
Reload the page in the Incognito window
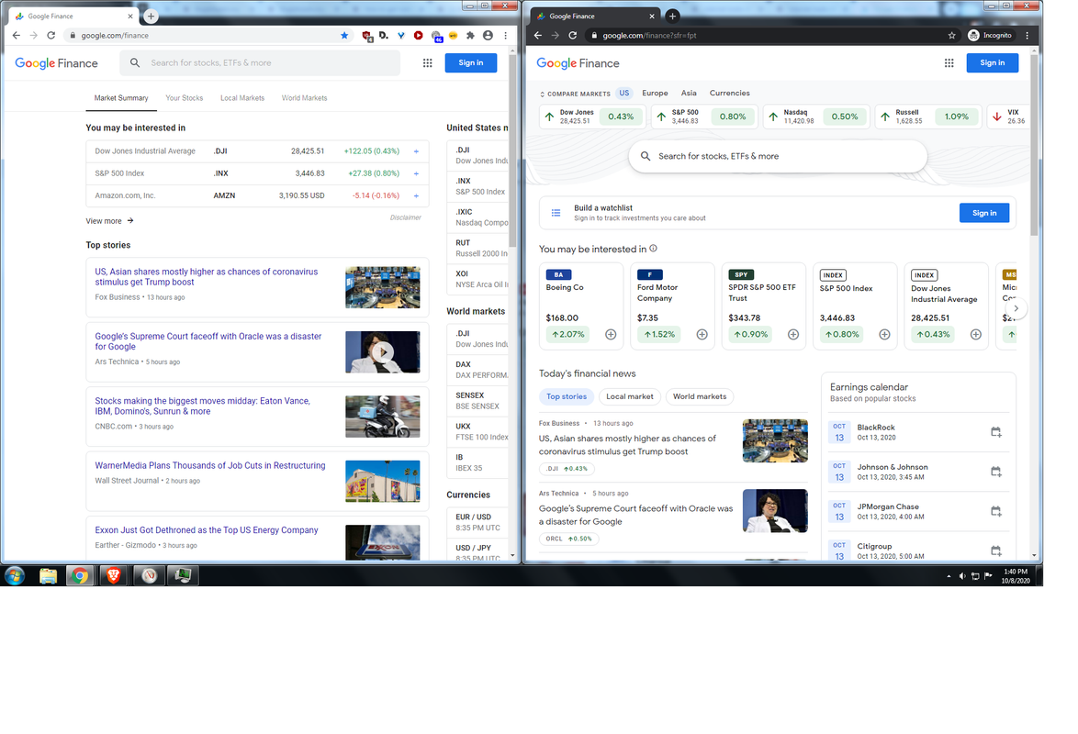(572, 35)
